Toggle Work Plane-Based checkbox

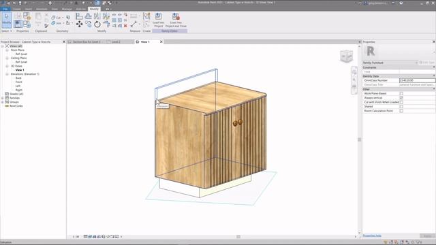coord(401,94)
